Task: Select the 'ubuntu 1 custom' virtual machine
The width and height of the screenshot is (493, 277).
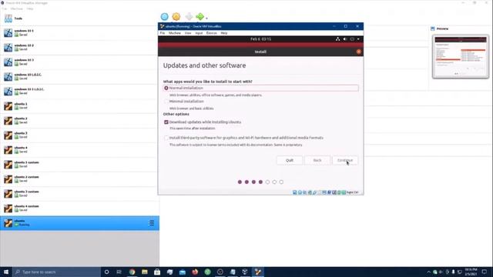Action: (79, 164)
